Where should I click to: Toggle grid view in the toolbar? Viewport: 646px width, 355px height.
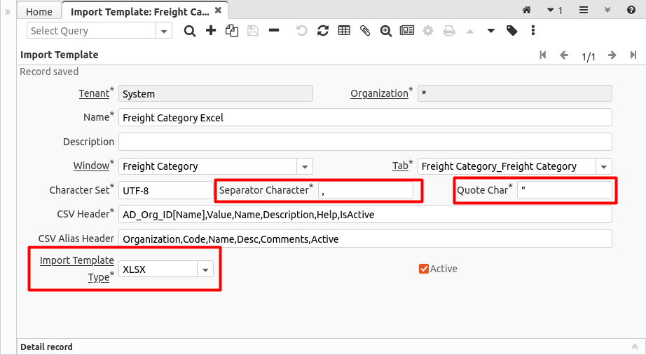pos(344,31)
